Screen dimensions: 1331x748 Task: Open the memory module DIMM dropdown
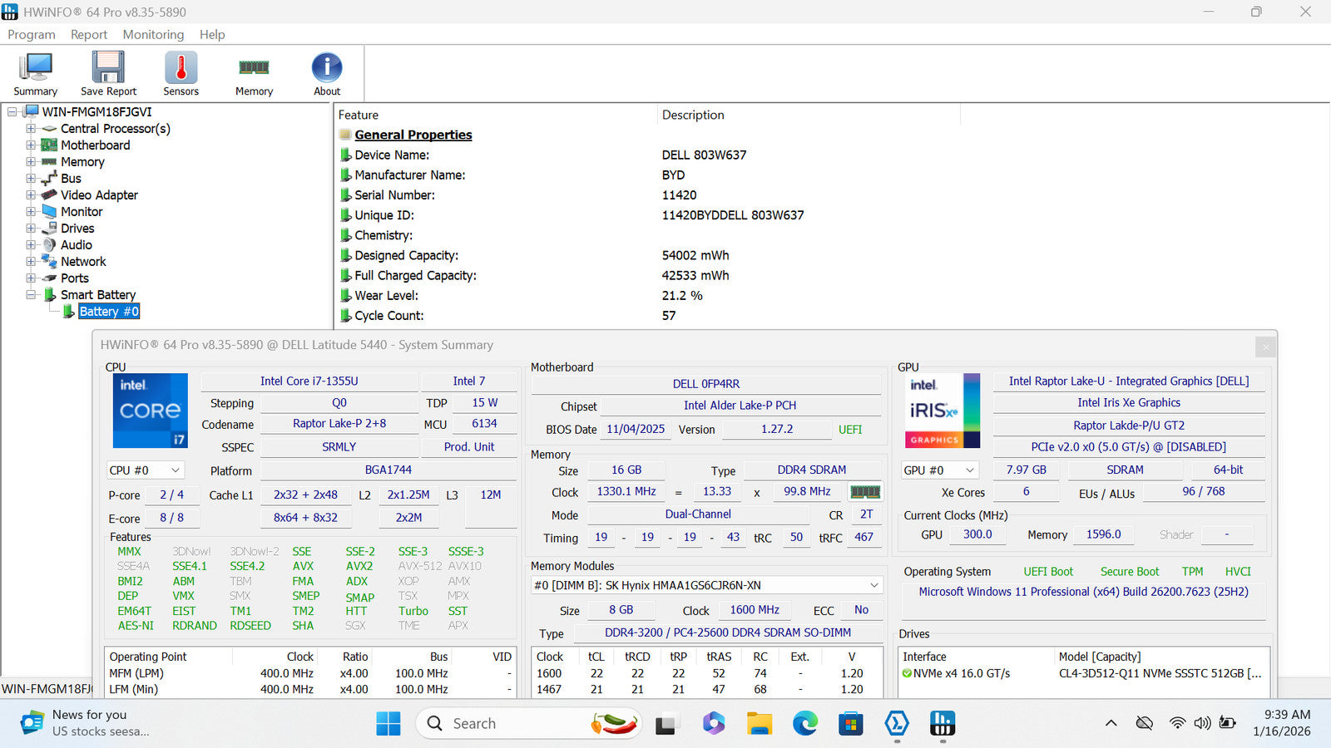[x=705, y=585]
